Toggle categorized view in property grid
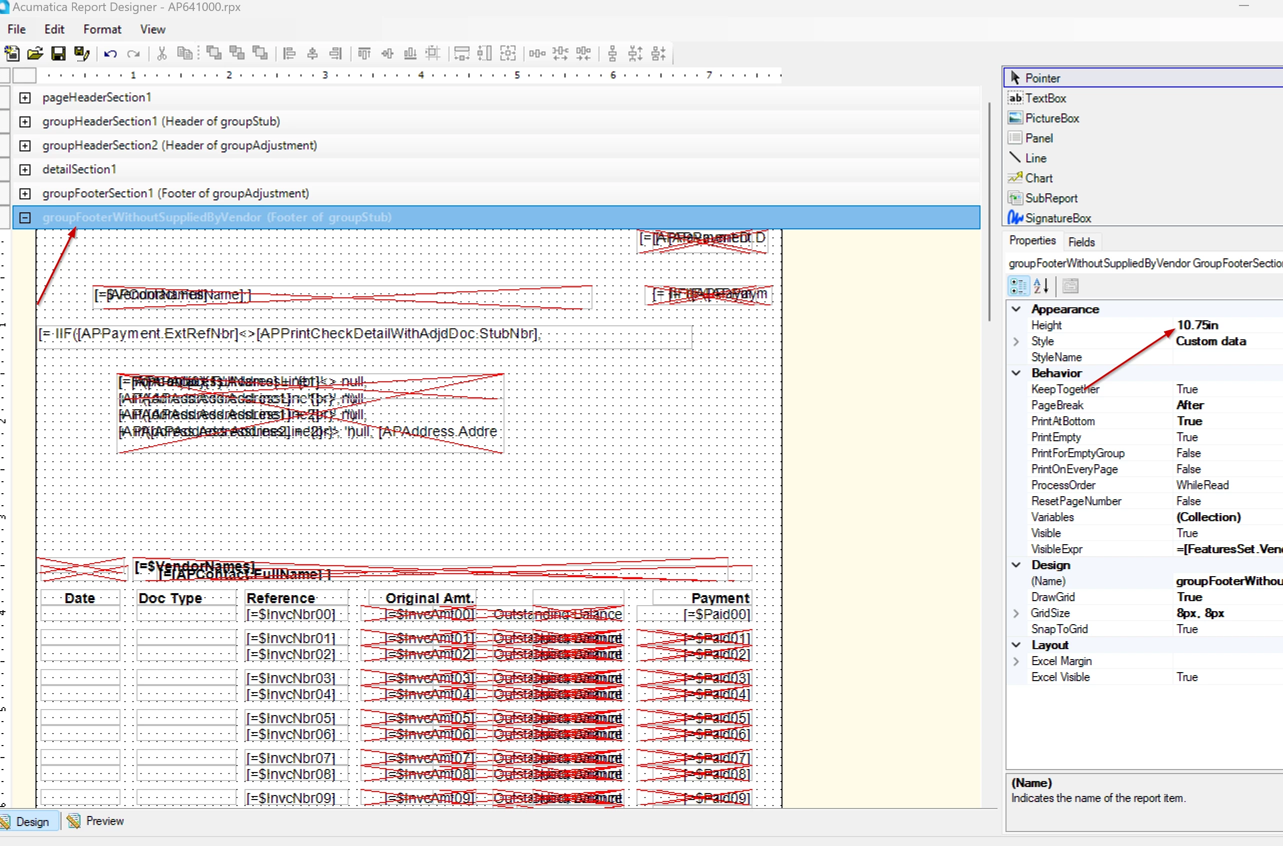 (x=1018, y=286)
